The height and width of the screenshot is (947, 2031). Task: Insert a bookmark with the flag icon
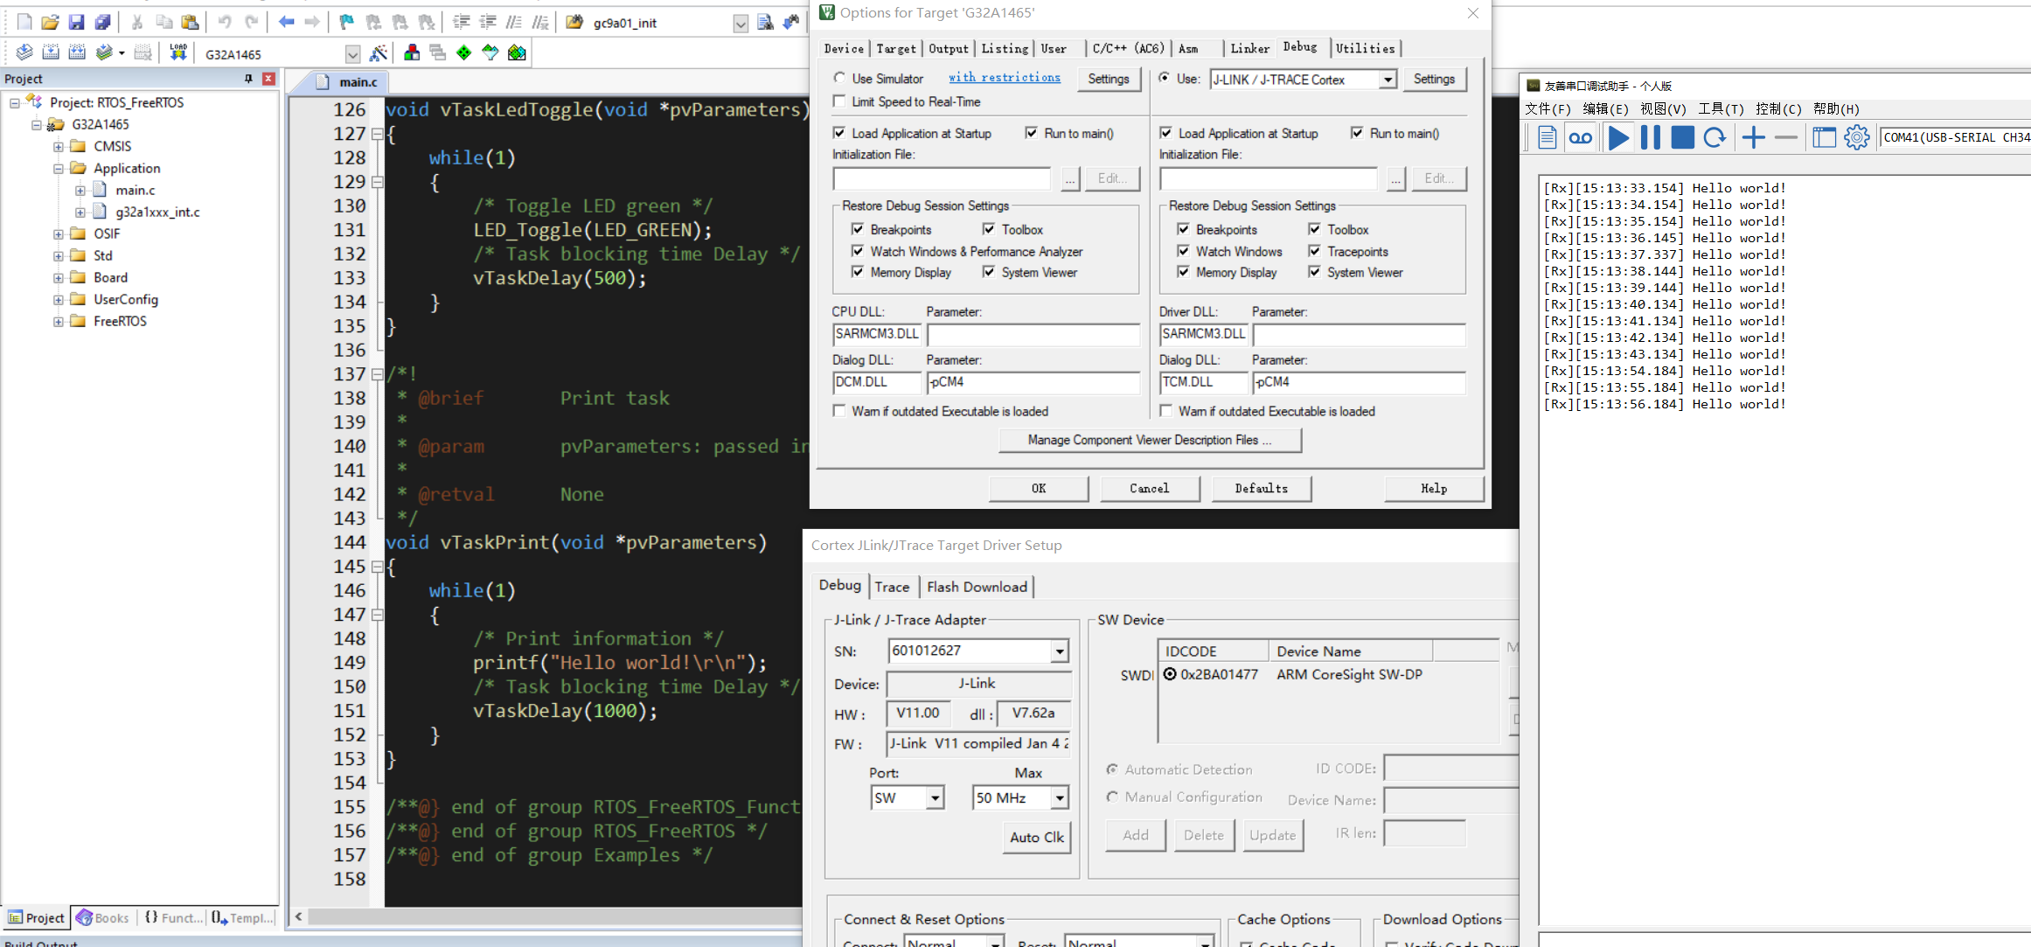(x=347, y=22)
